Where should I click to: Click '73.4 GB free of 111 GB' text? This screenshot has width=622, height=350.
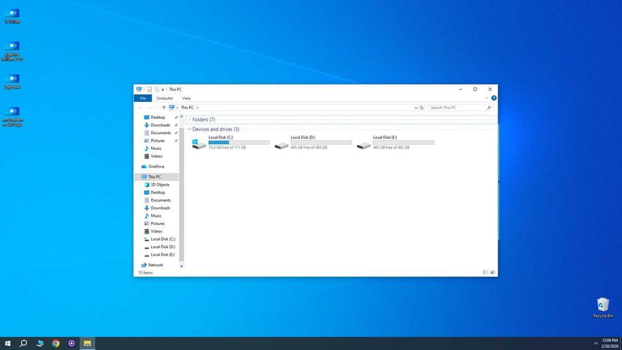click(227, 147)
